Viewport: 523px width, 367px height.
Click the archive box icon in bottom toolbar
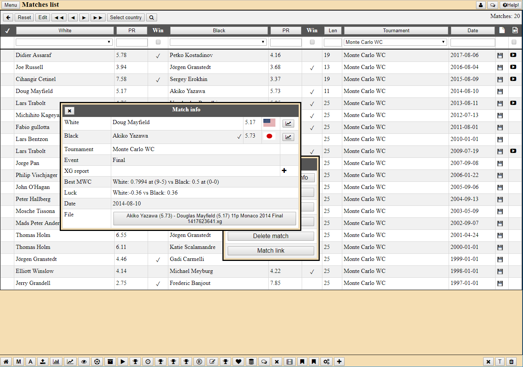[x=110, y=362]
